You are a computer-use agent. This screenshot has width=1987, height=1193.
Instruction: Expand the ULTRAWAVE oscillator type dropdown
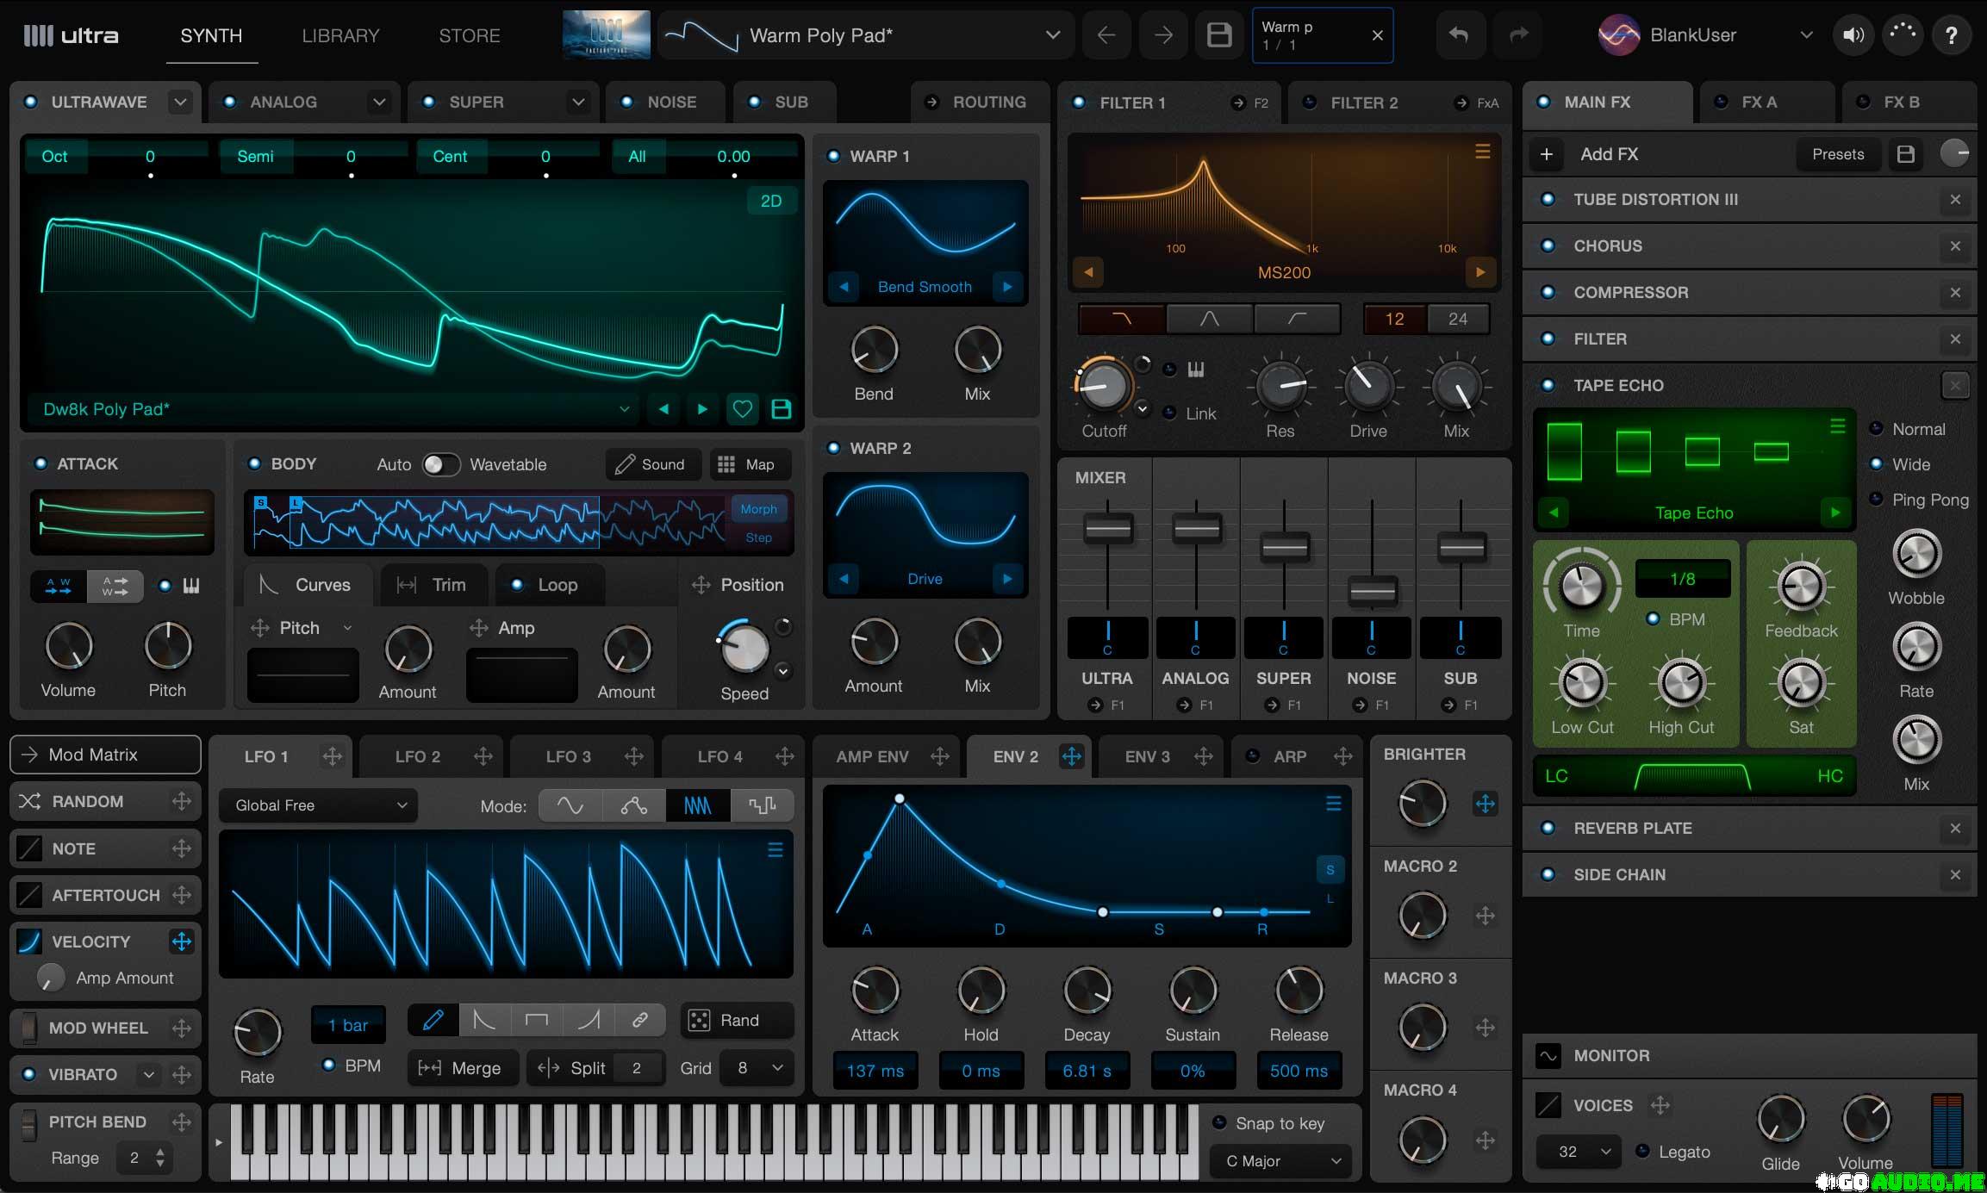pos(180,102)
